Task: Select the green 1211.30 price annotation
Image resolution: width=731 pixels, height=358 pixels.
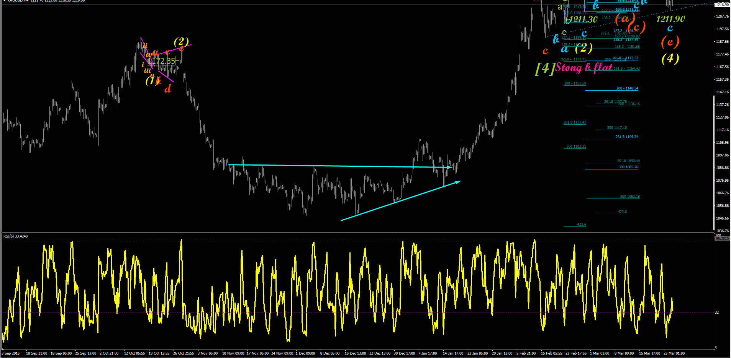Action: (x=583, y=19)
